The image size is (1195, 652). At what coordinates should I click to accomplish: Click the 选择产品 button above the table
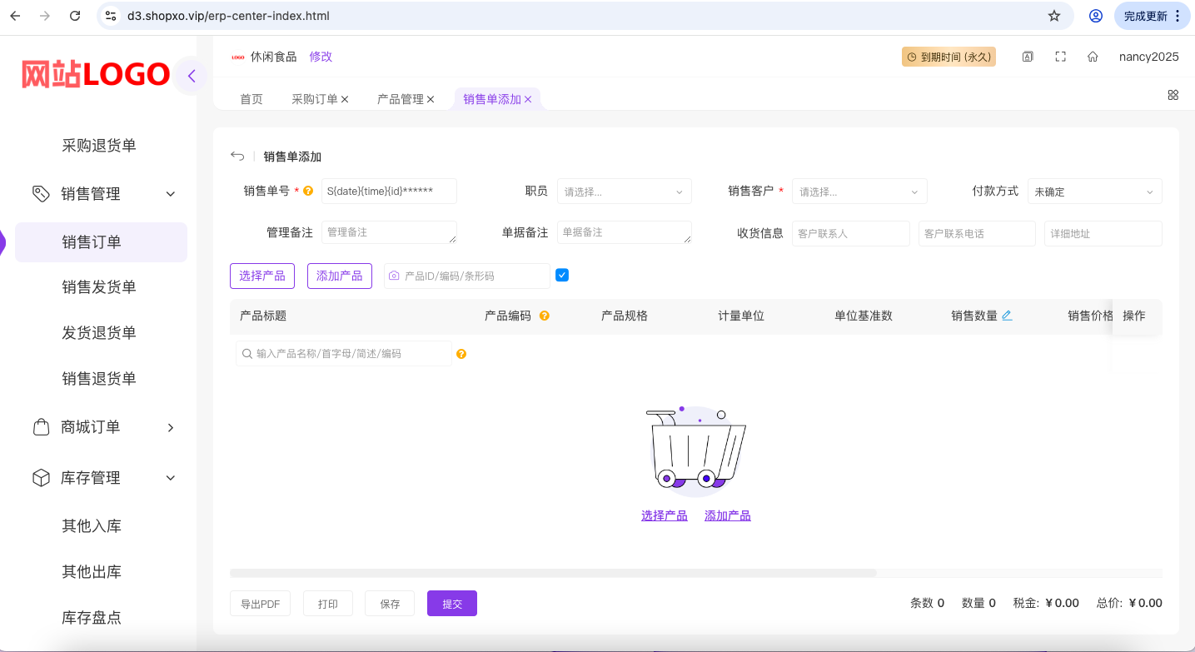[x=262, y=276]
